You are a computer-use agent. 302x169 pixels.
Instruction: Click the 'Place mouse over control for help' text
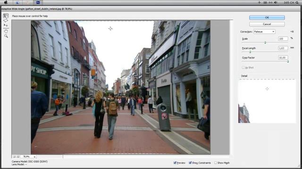pyautogui.click(x=30, y=16)
